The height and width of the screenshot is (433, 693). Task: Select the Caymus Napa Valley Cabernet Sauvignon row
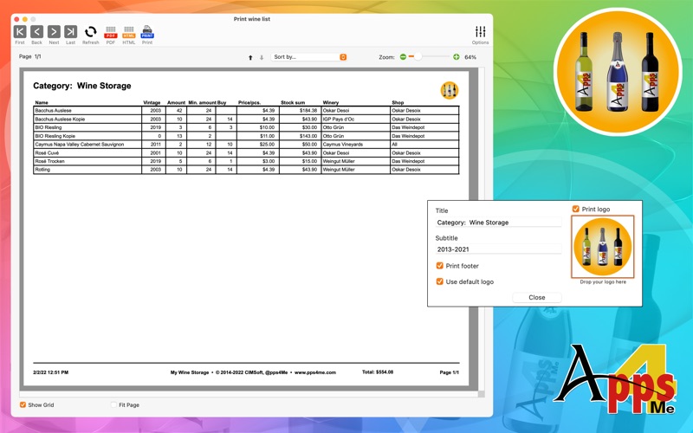click(x=246, y=144)
